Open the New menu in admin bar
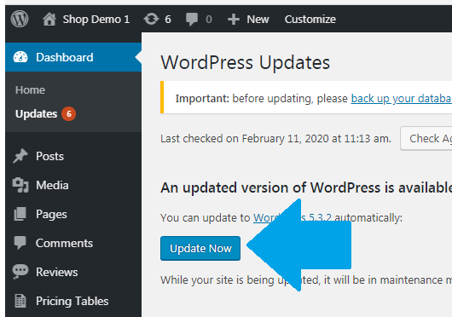The width and height of the screenshot is (452, 317). 258,20
